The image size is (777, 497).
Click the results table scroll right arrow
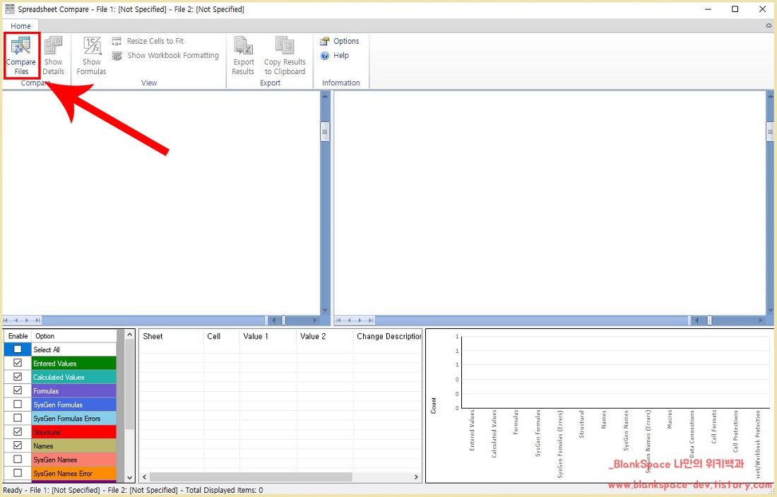point(416,477)
